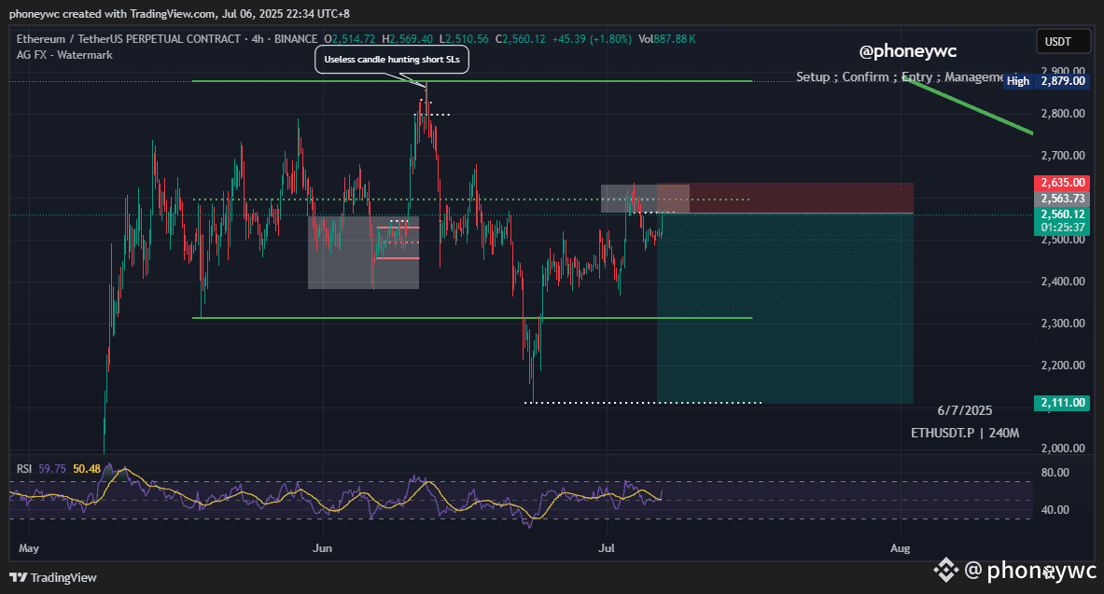This screenshot has height=594, width=1104.
Task: Select the gray rectangle drawn in June
Action: coord(363,252)
